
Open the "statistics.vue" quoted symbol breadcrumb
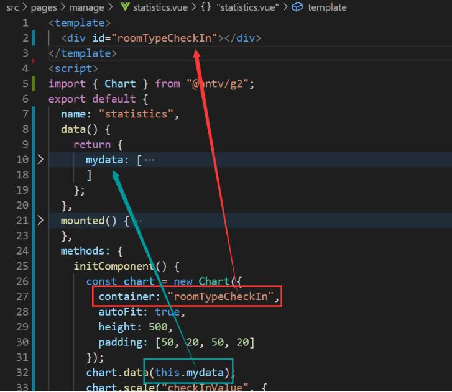pos(247,7)
